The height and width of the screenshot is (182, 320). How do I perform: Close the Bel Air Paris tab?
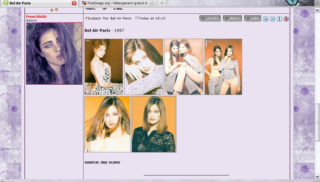pyautogui.click(x=74, y=3)
